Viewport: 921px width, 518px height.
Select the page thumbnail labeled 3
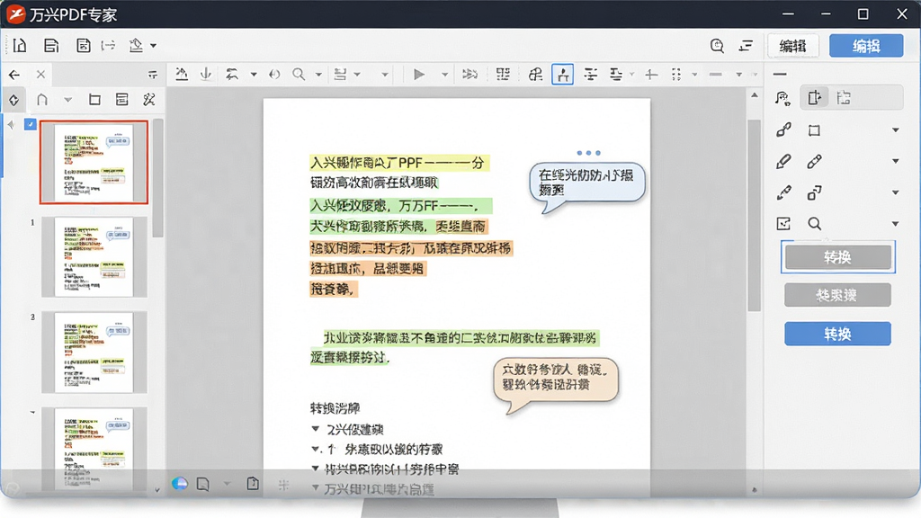pyautogui.click(x=94, y=353)
